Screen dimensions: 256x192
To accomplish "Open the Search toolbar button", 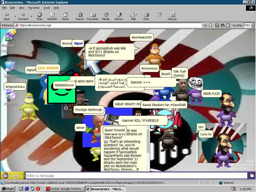I will (80, 16).
